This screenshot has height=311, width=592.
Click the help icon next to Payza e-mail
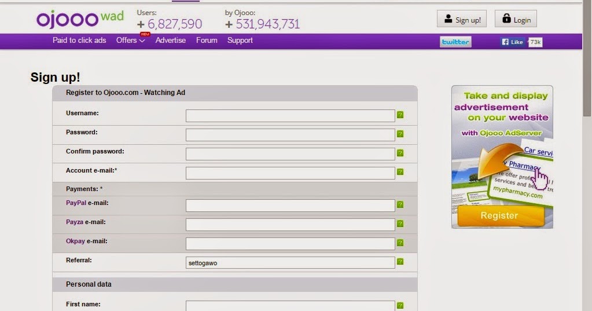[400, 224]
